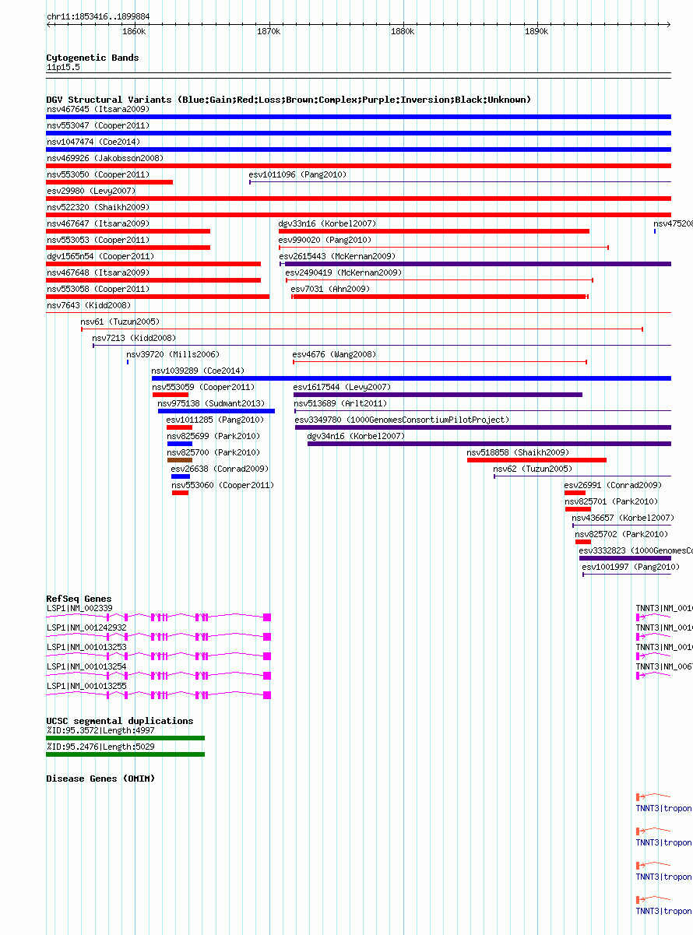Viewport: 693px width, 935px height.
Task: Open the Disease Genes (OMIM) track title
Action: (100, 779)
